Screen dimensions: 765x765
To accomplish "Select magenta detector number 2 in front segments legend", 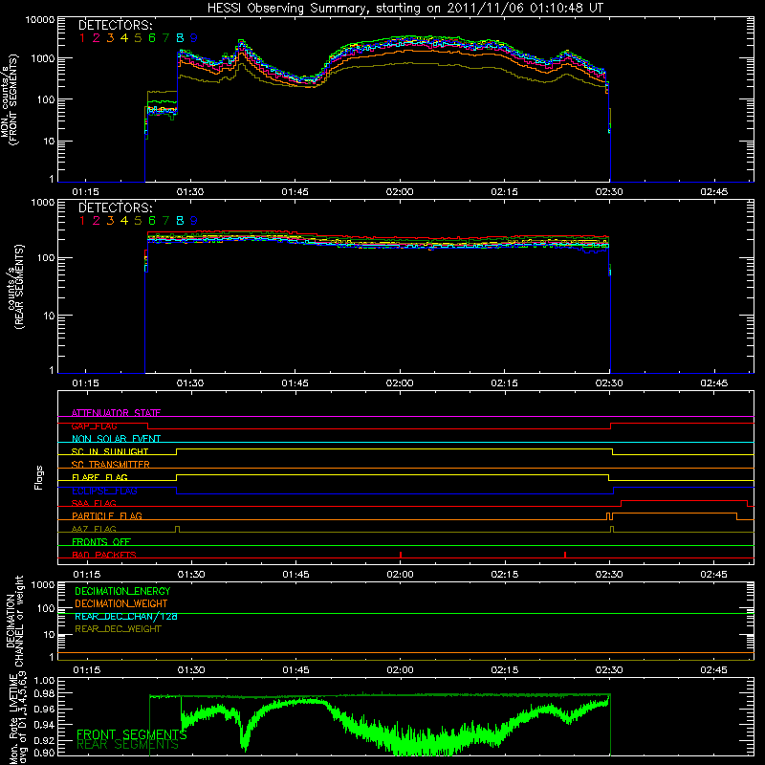I will (97, 38).
